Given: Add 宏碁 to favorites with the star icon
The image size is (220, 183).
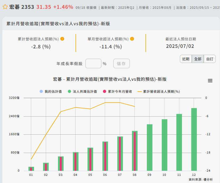Looking at the screenshot, I should 5,7.
